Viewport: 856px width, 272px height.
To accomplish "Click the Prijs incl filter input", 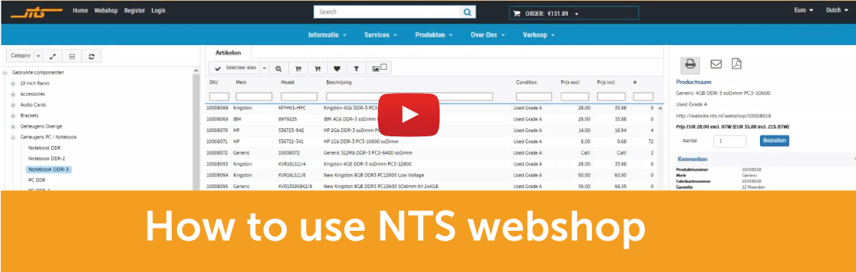I will point(611,97).
